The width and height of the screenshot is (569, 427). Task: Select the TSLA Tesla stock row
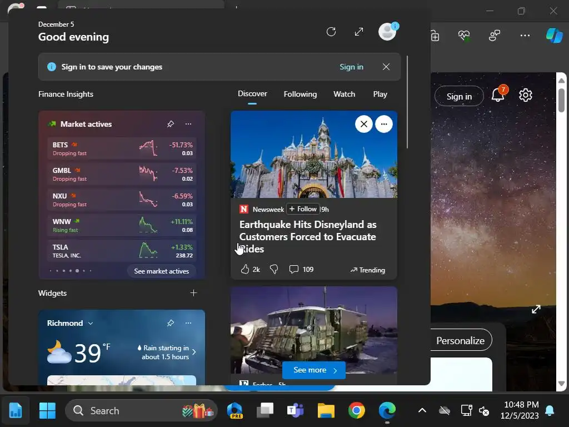point(122,251)
